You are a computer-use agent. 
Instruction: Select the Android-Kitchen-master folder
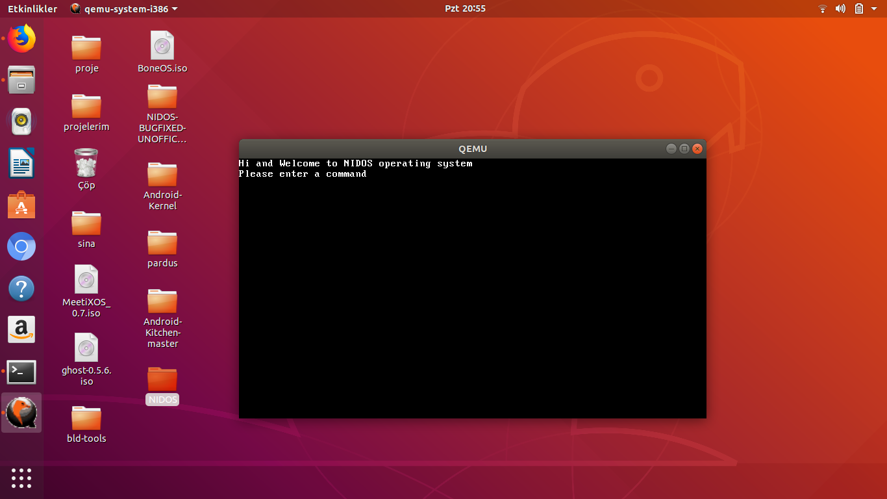(162, 318)
